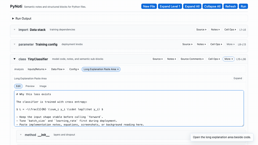Switch to the Image tab
The image size is (258, 145).
tap(43, 86)
